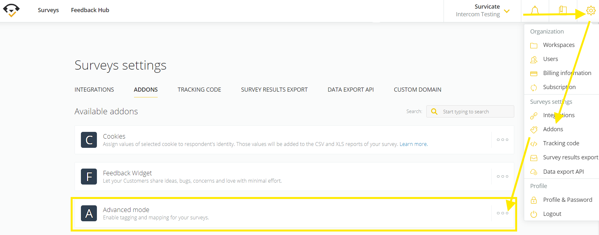
Task: Click the Subscription refresh icon
Action: [534, 87]
